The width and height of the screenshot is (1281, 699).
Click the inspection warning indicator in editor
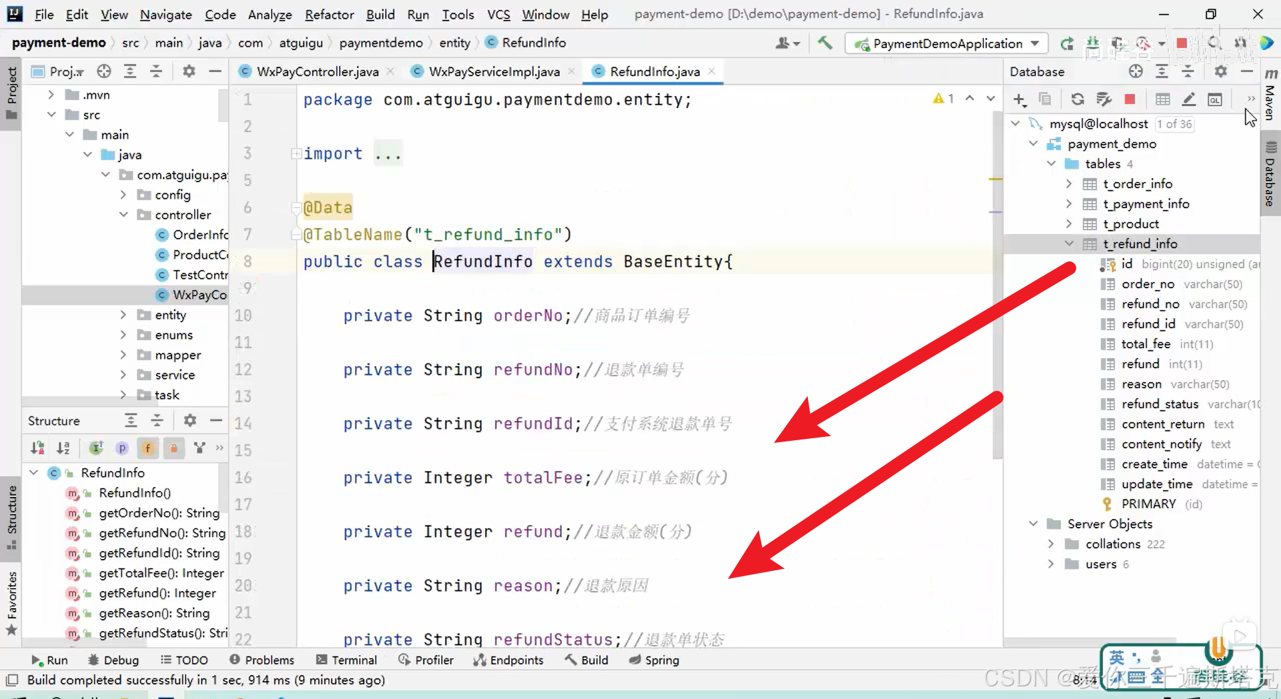943,99
